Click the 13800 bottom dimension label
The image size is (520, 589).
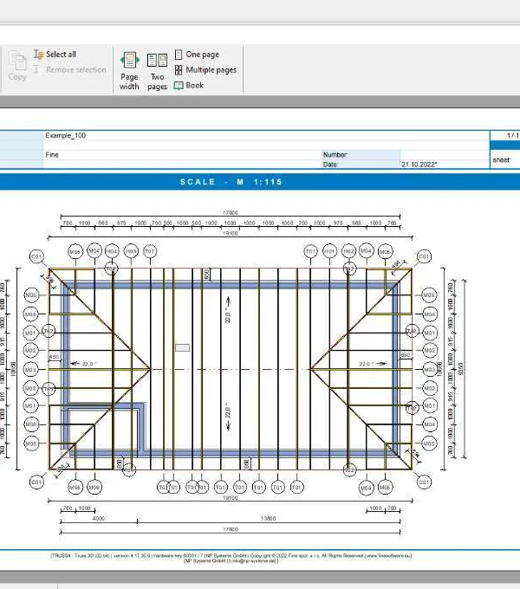[268, 518]
